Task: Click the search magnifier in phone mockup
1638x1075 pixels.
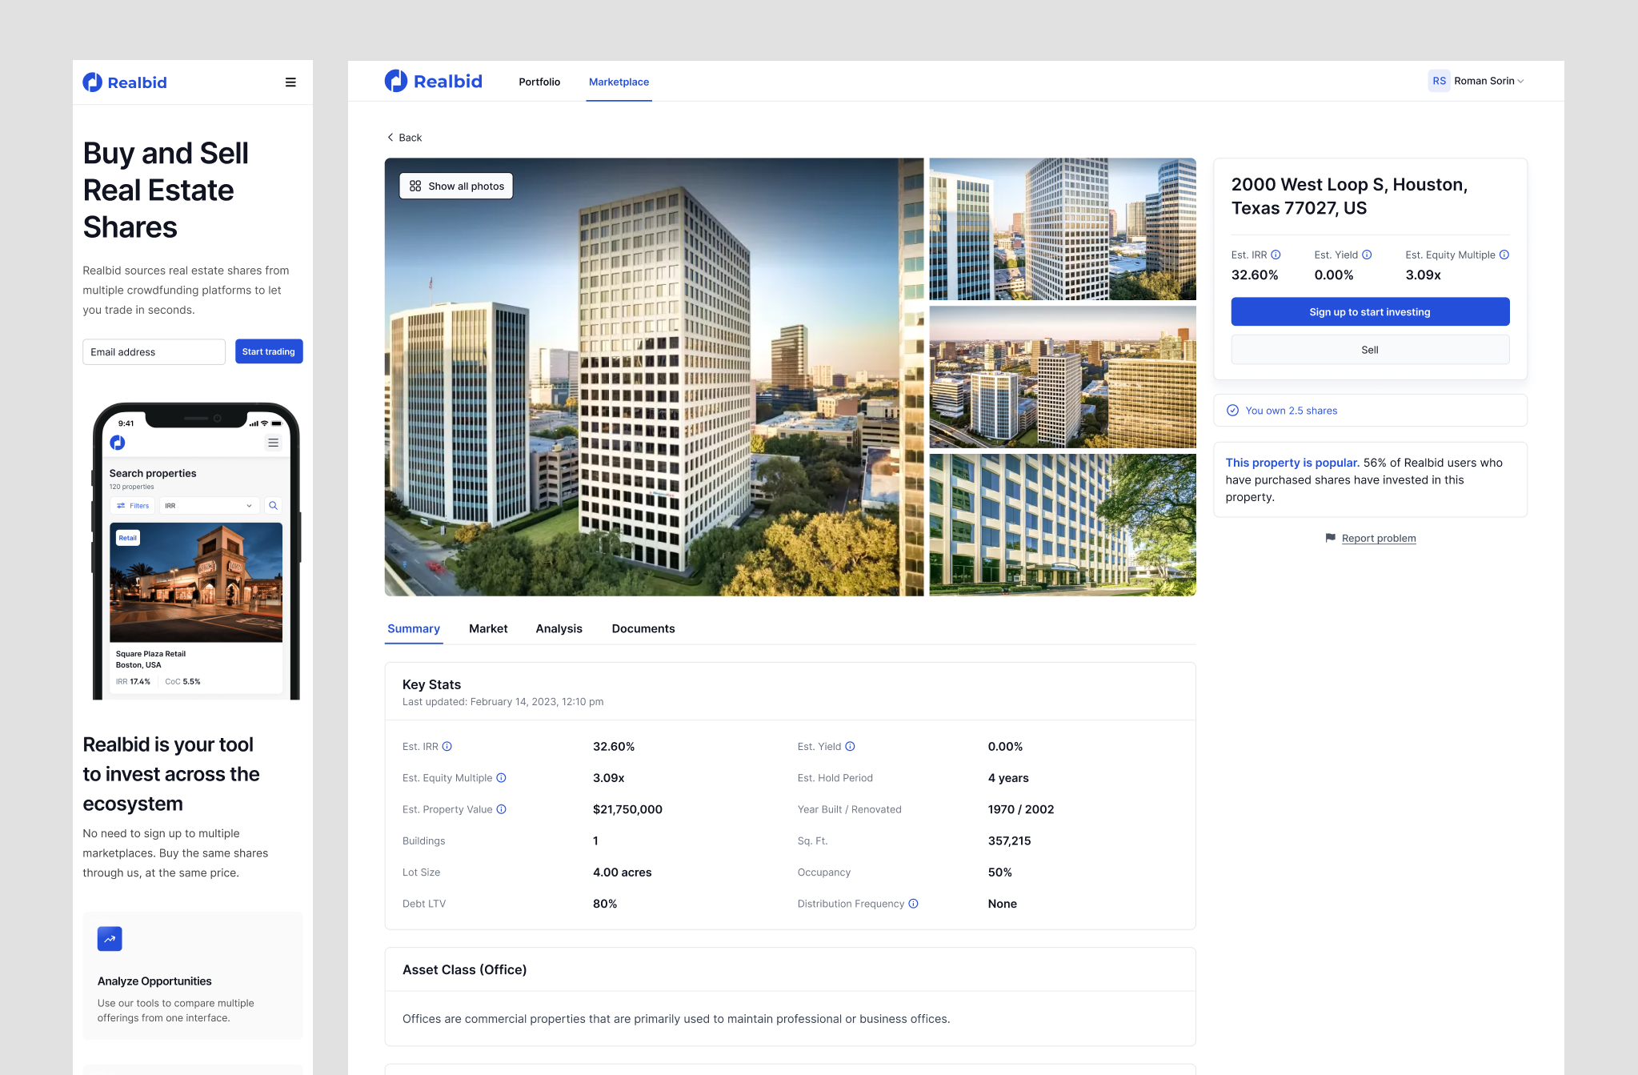Action: pos(273,505)
